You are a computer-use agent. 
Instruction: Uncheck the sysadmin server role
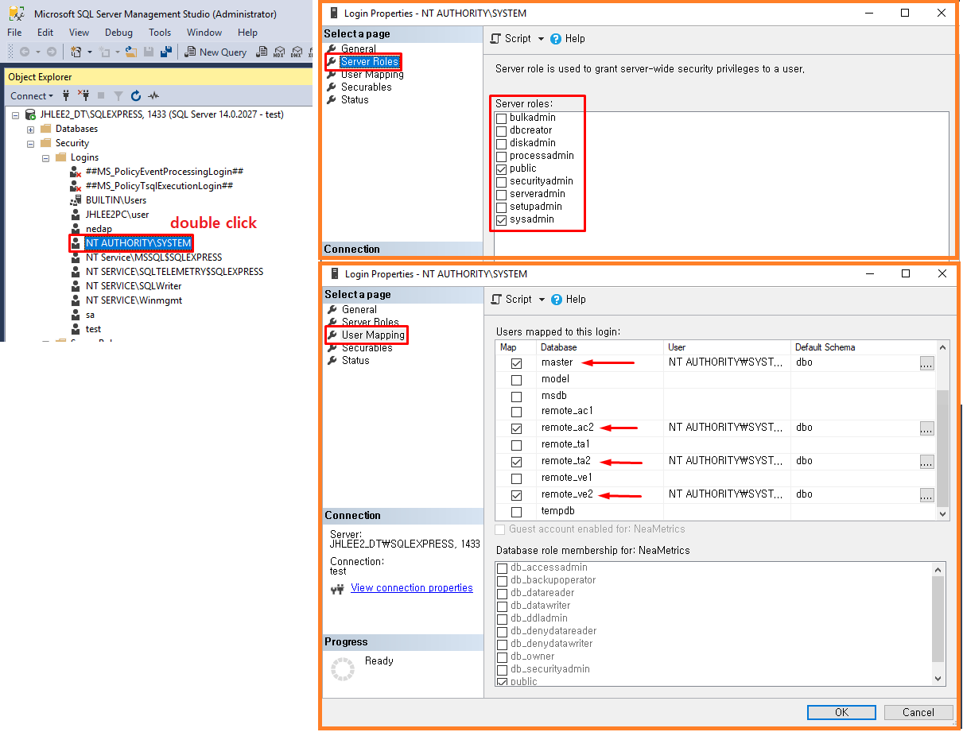pos(501,219)
